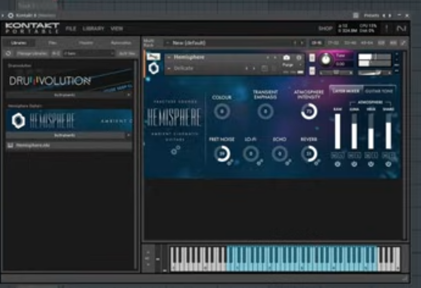Click the Lo-Fi knob
Screen dimensions: 421x288
point(251,153)
